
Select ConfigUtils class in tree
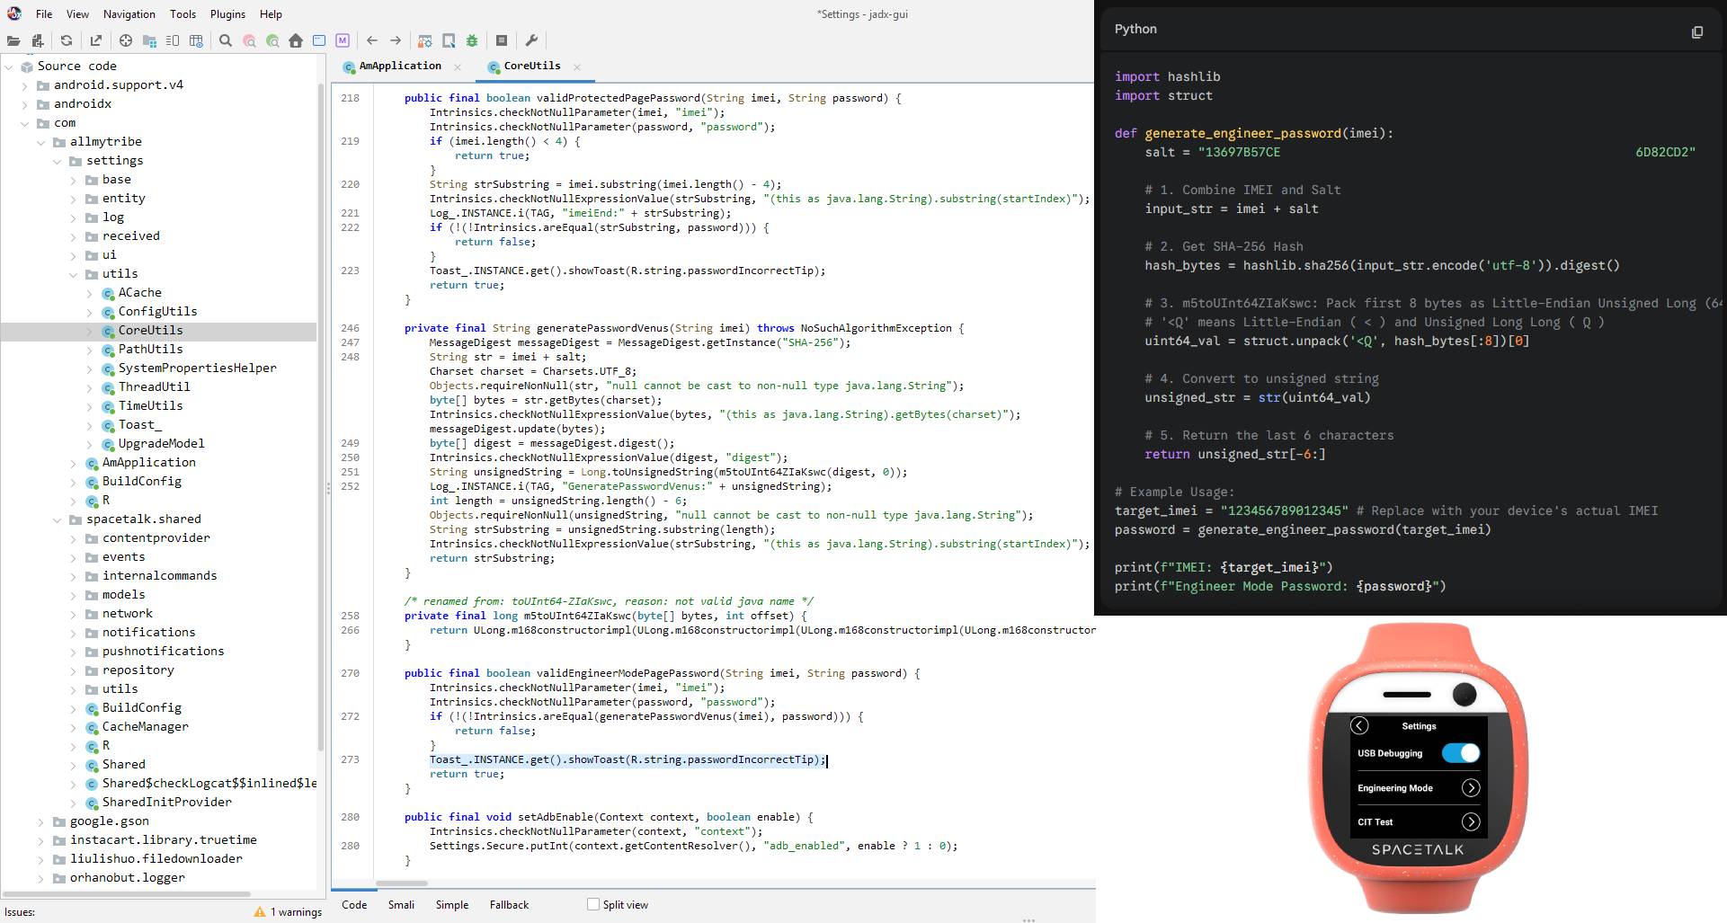[x=157, y=312]
